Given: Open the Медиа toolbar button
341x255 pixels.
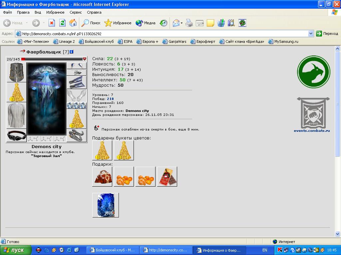Looking at the screenshot, I should tap(145, 23).
